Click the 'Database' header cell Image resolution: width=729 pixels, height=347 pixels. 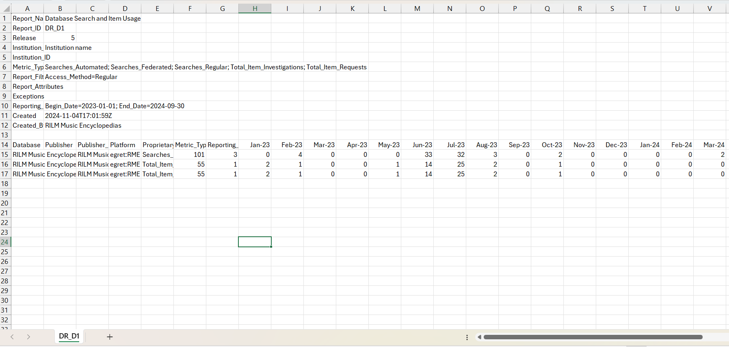[27, 145]
